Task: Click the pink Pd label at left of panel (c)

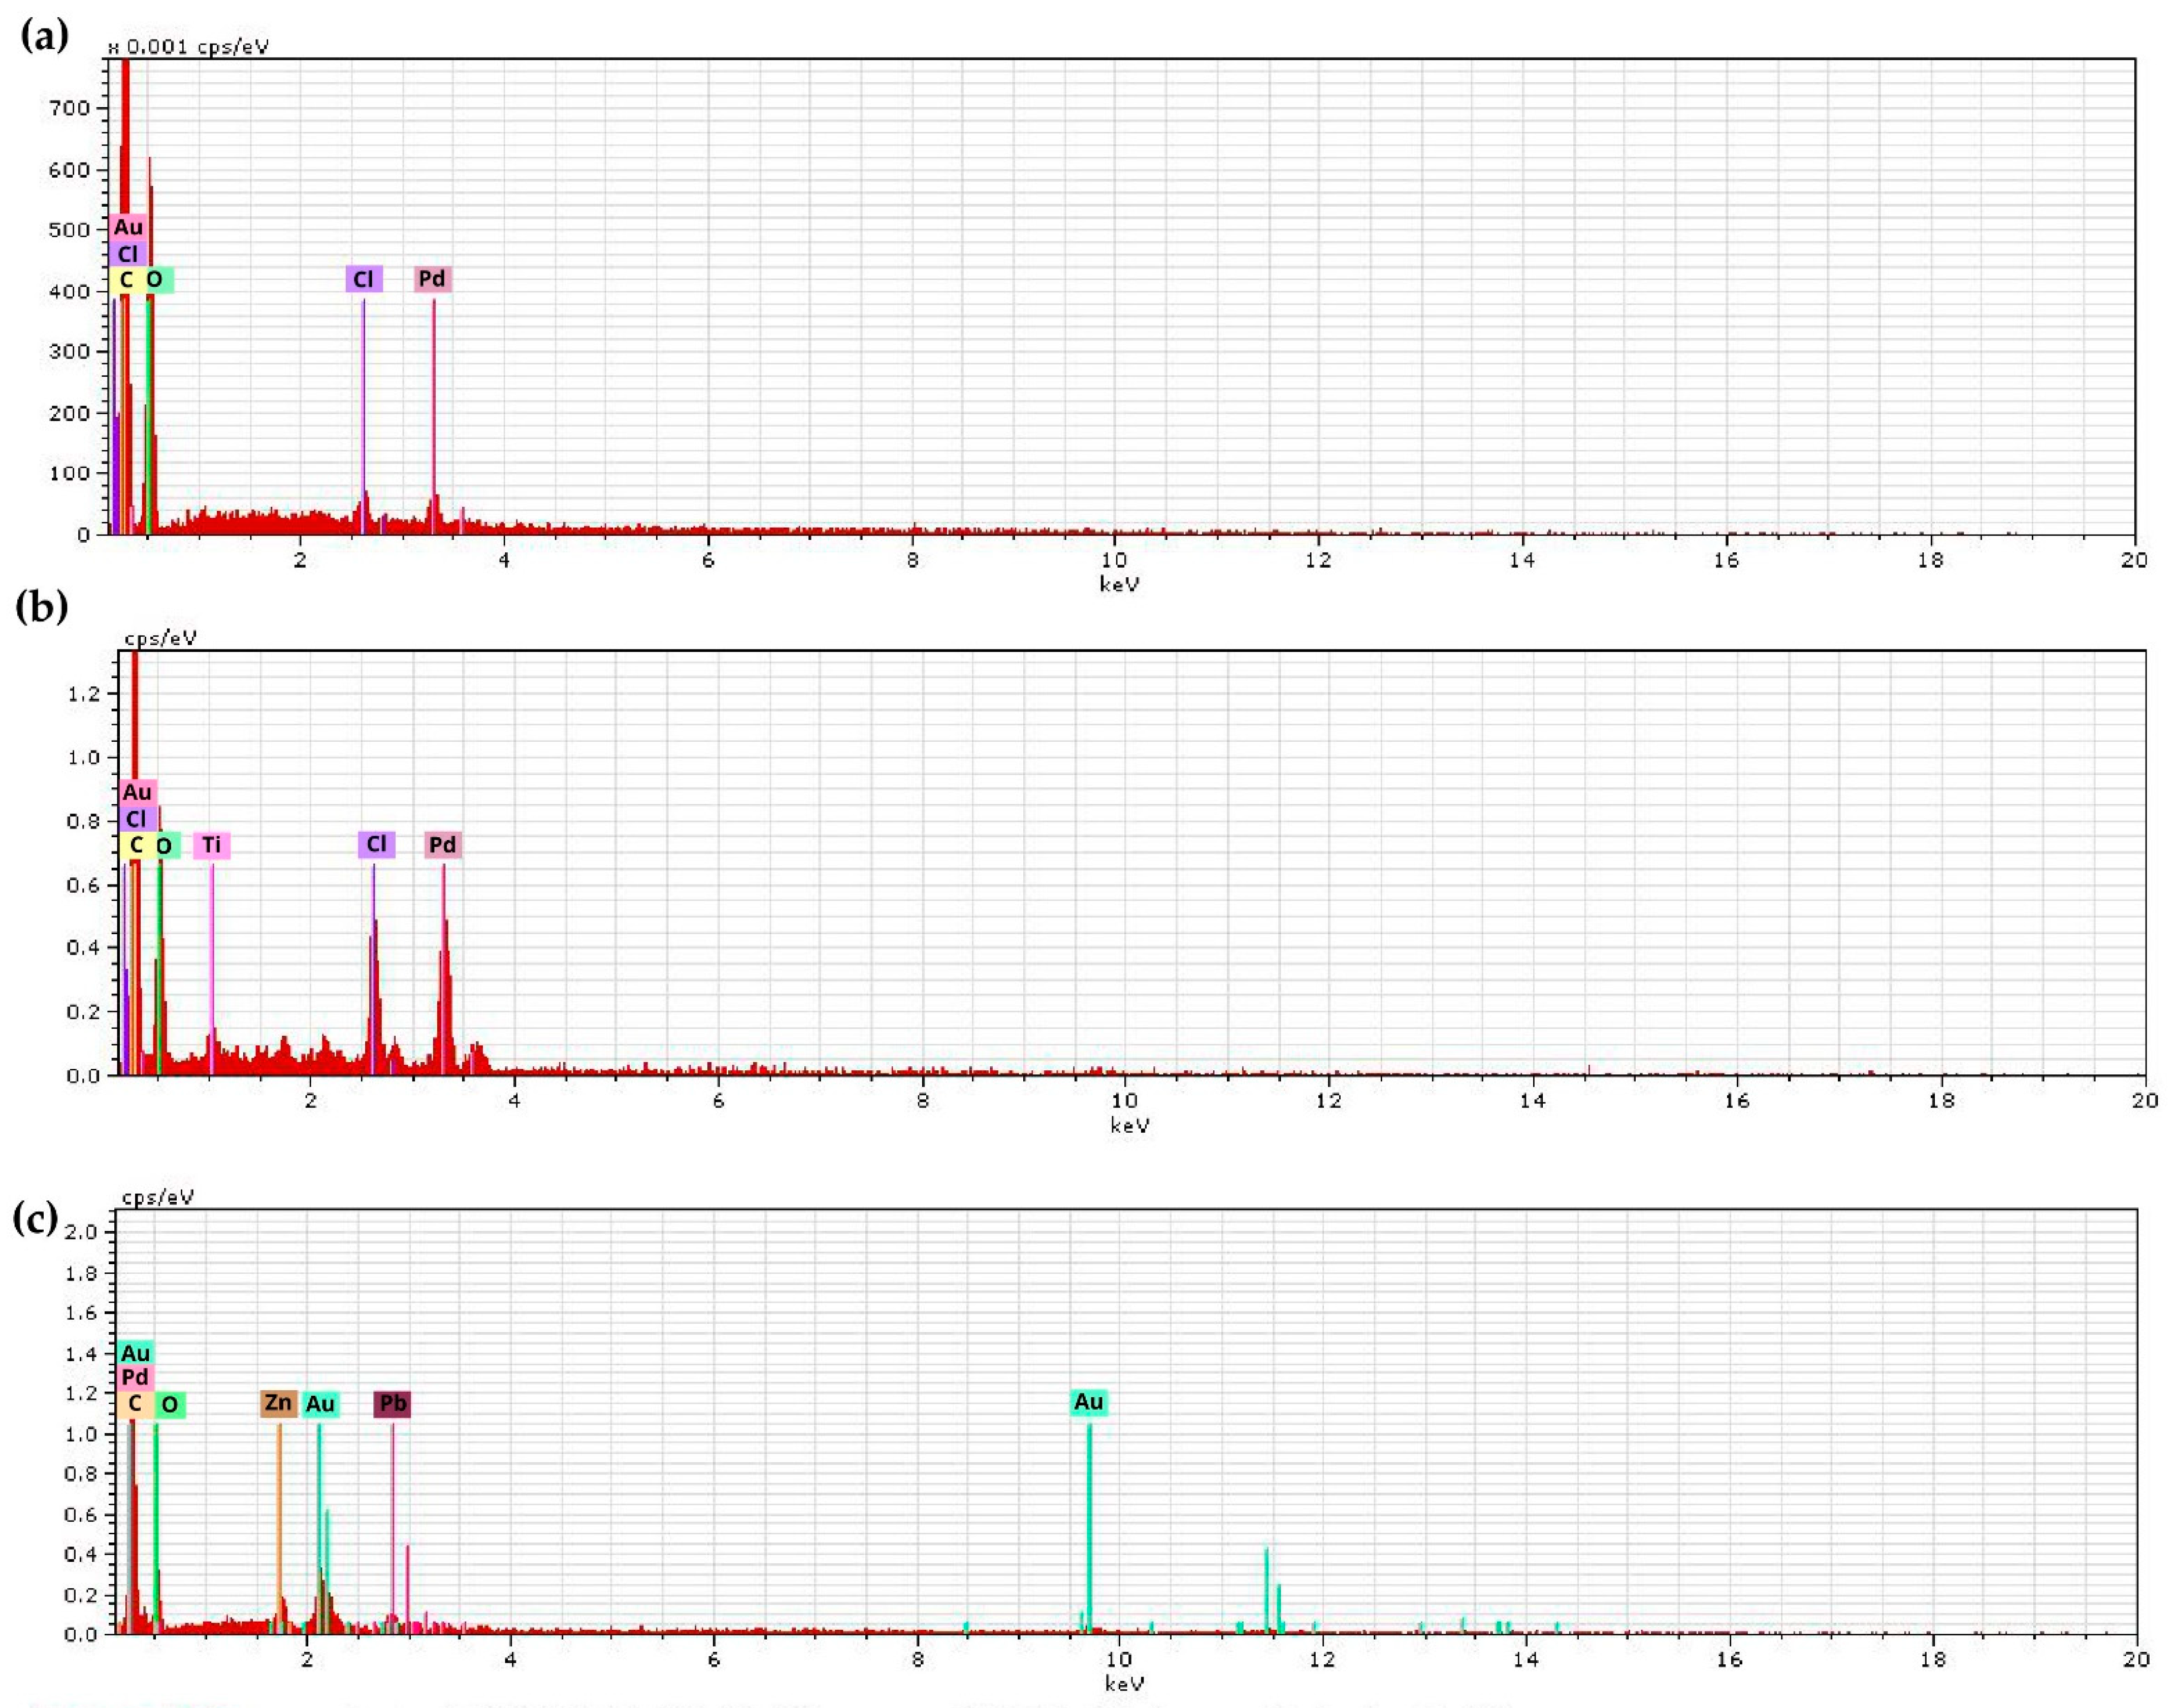Action: click(x=135, y=1377)
